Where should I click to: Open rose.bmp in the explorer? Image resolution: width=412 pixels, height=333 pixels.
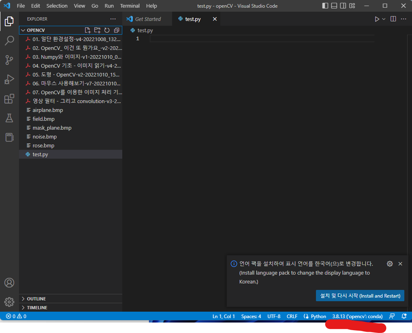[x=71, y=145]
